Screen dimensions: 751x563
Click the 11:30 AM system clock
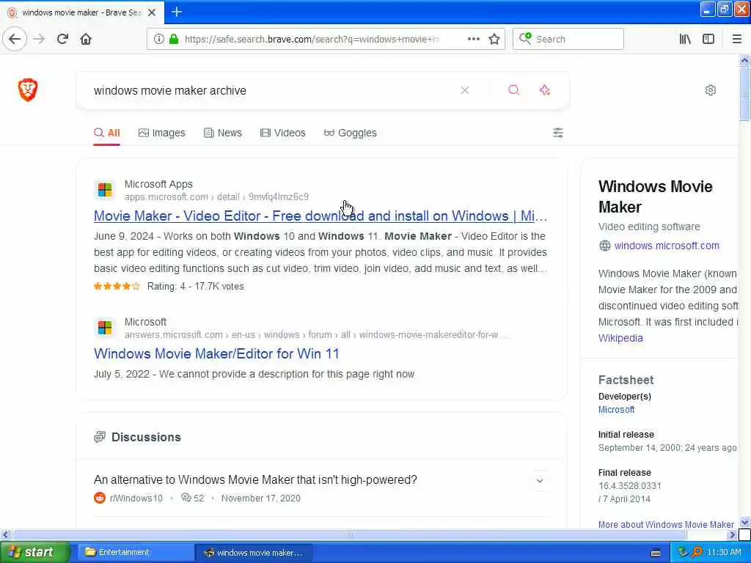coord(724,553)
